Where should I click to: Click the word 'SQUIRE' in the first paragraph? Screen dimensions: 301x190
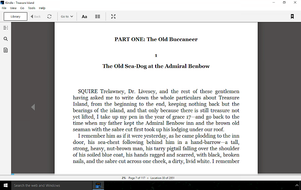pos(88,91)
